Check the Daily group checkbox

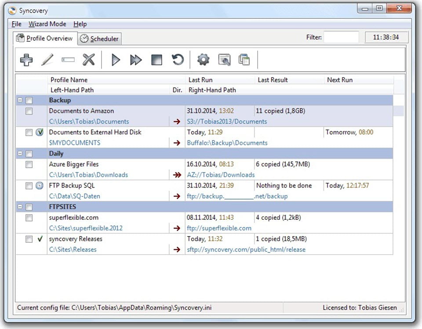pyautogui.click(x=29, y=154)
